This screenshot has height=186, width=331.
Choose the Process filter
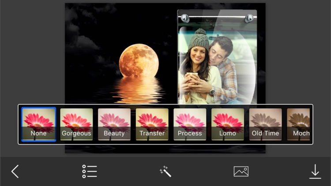coord(190,124)
